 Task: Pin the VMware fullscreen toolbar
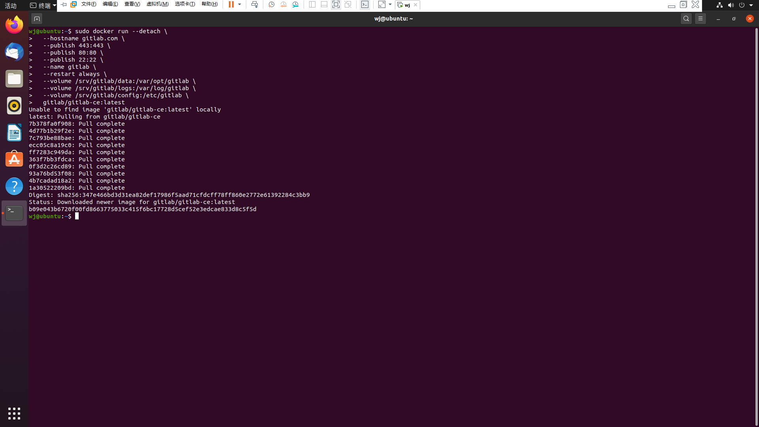(64, 4)
